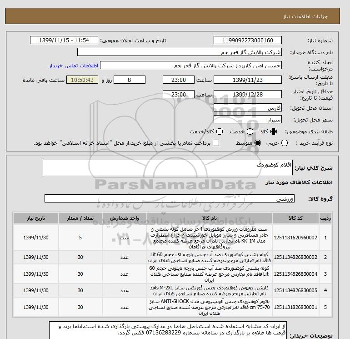Click delivery province field فارس
Image resolution: width=350 pixels, height=339 pixels.
click(248, 108)
